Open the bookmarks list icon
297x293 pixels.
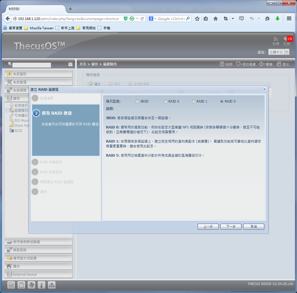[x=206, y=19]
